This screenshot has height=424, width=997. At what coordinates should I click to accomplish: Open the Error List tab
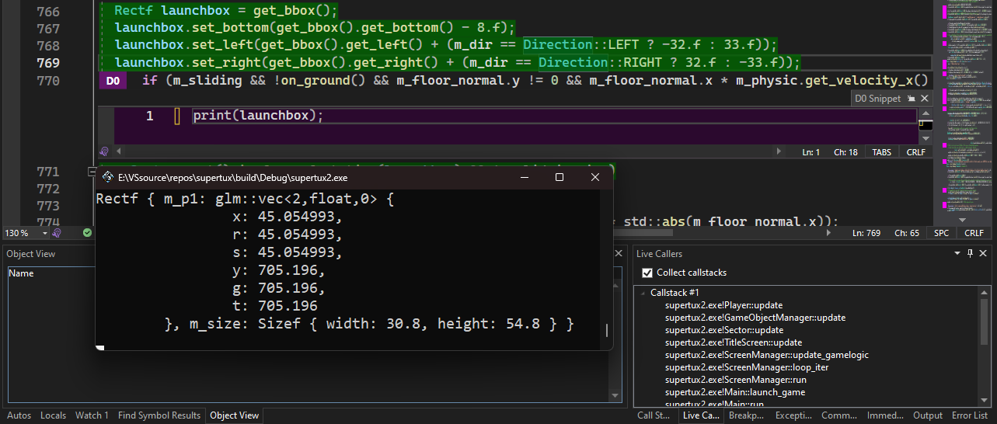tap(970, 415)
